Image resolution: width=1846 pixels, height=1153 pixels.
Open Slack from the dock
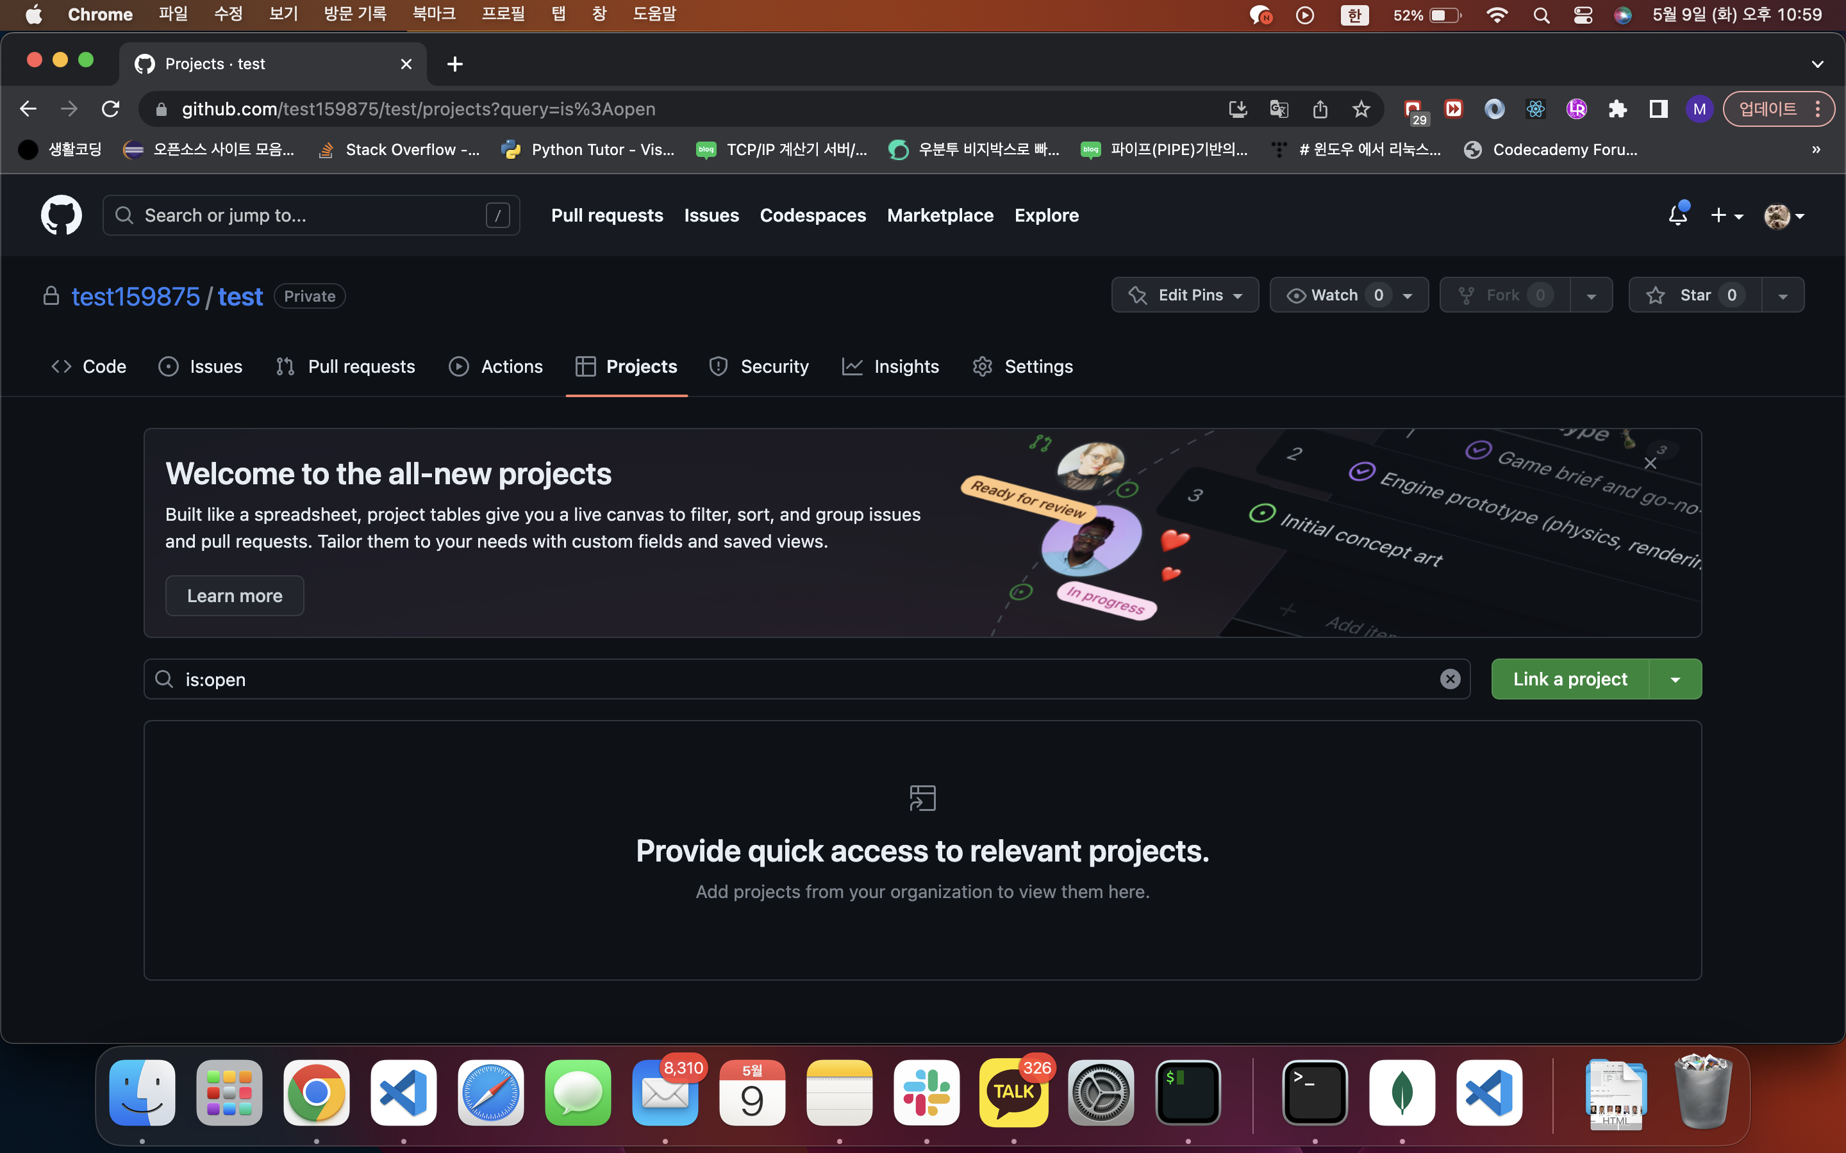coord(926,1092)
